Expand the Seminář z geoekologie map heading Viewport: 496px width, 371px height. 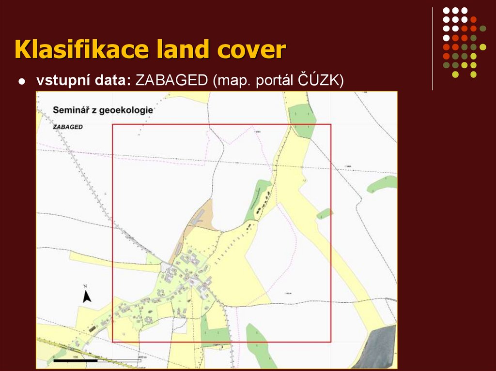(x=103, y=109)
